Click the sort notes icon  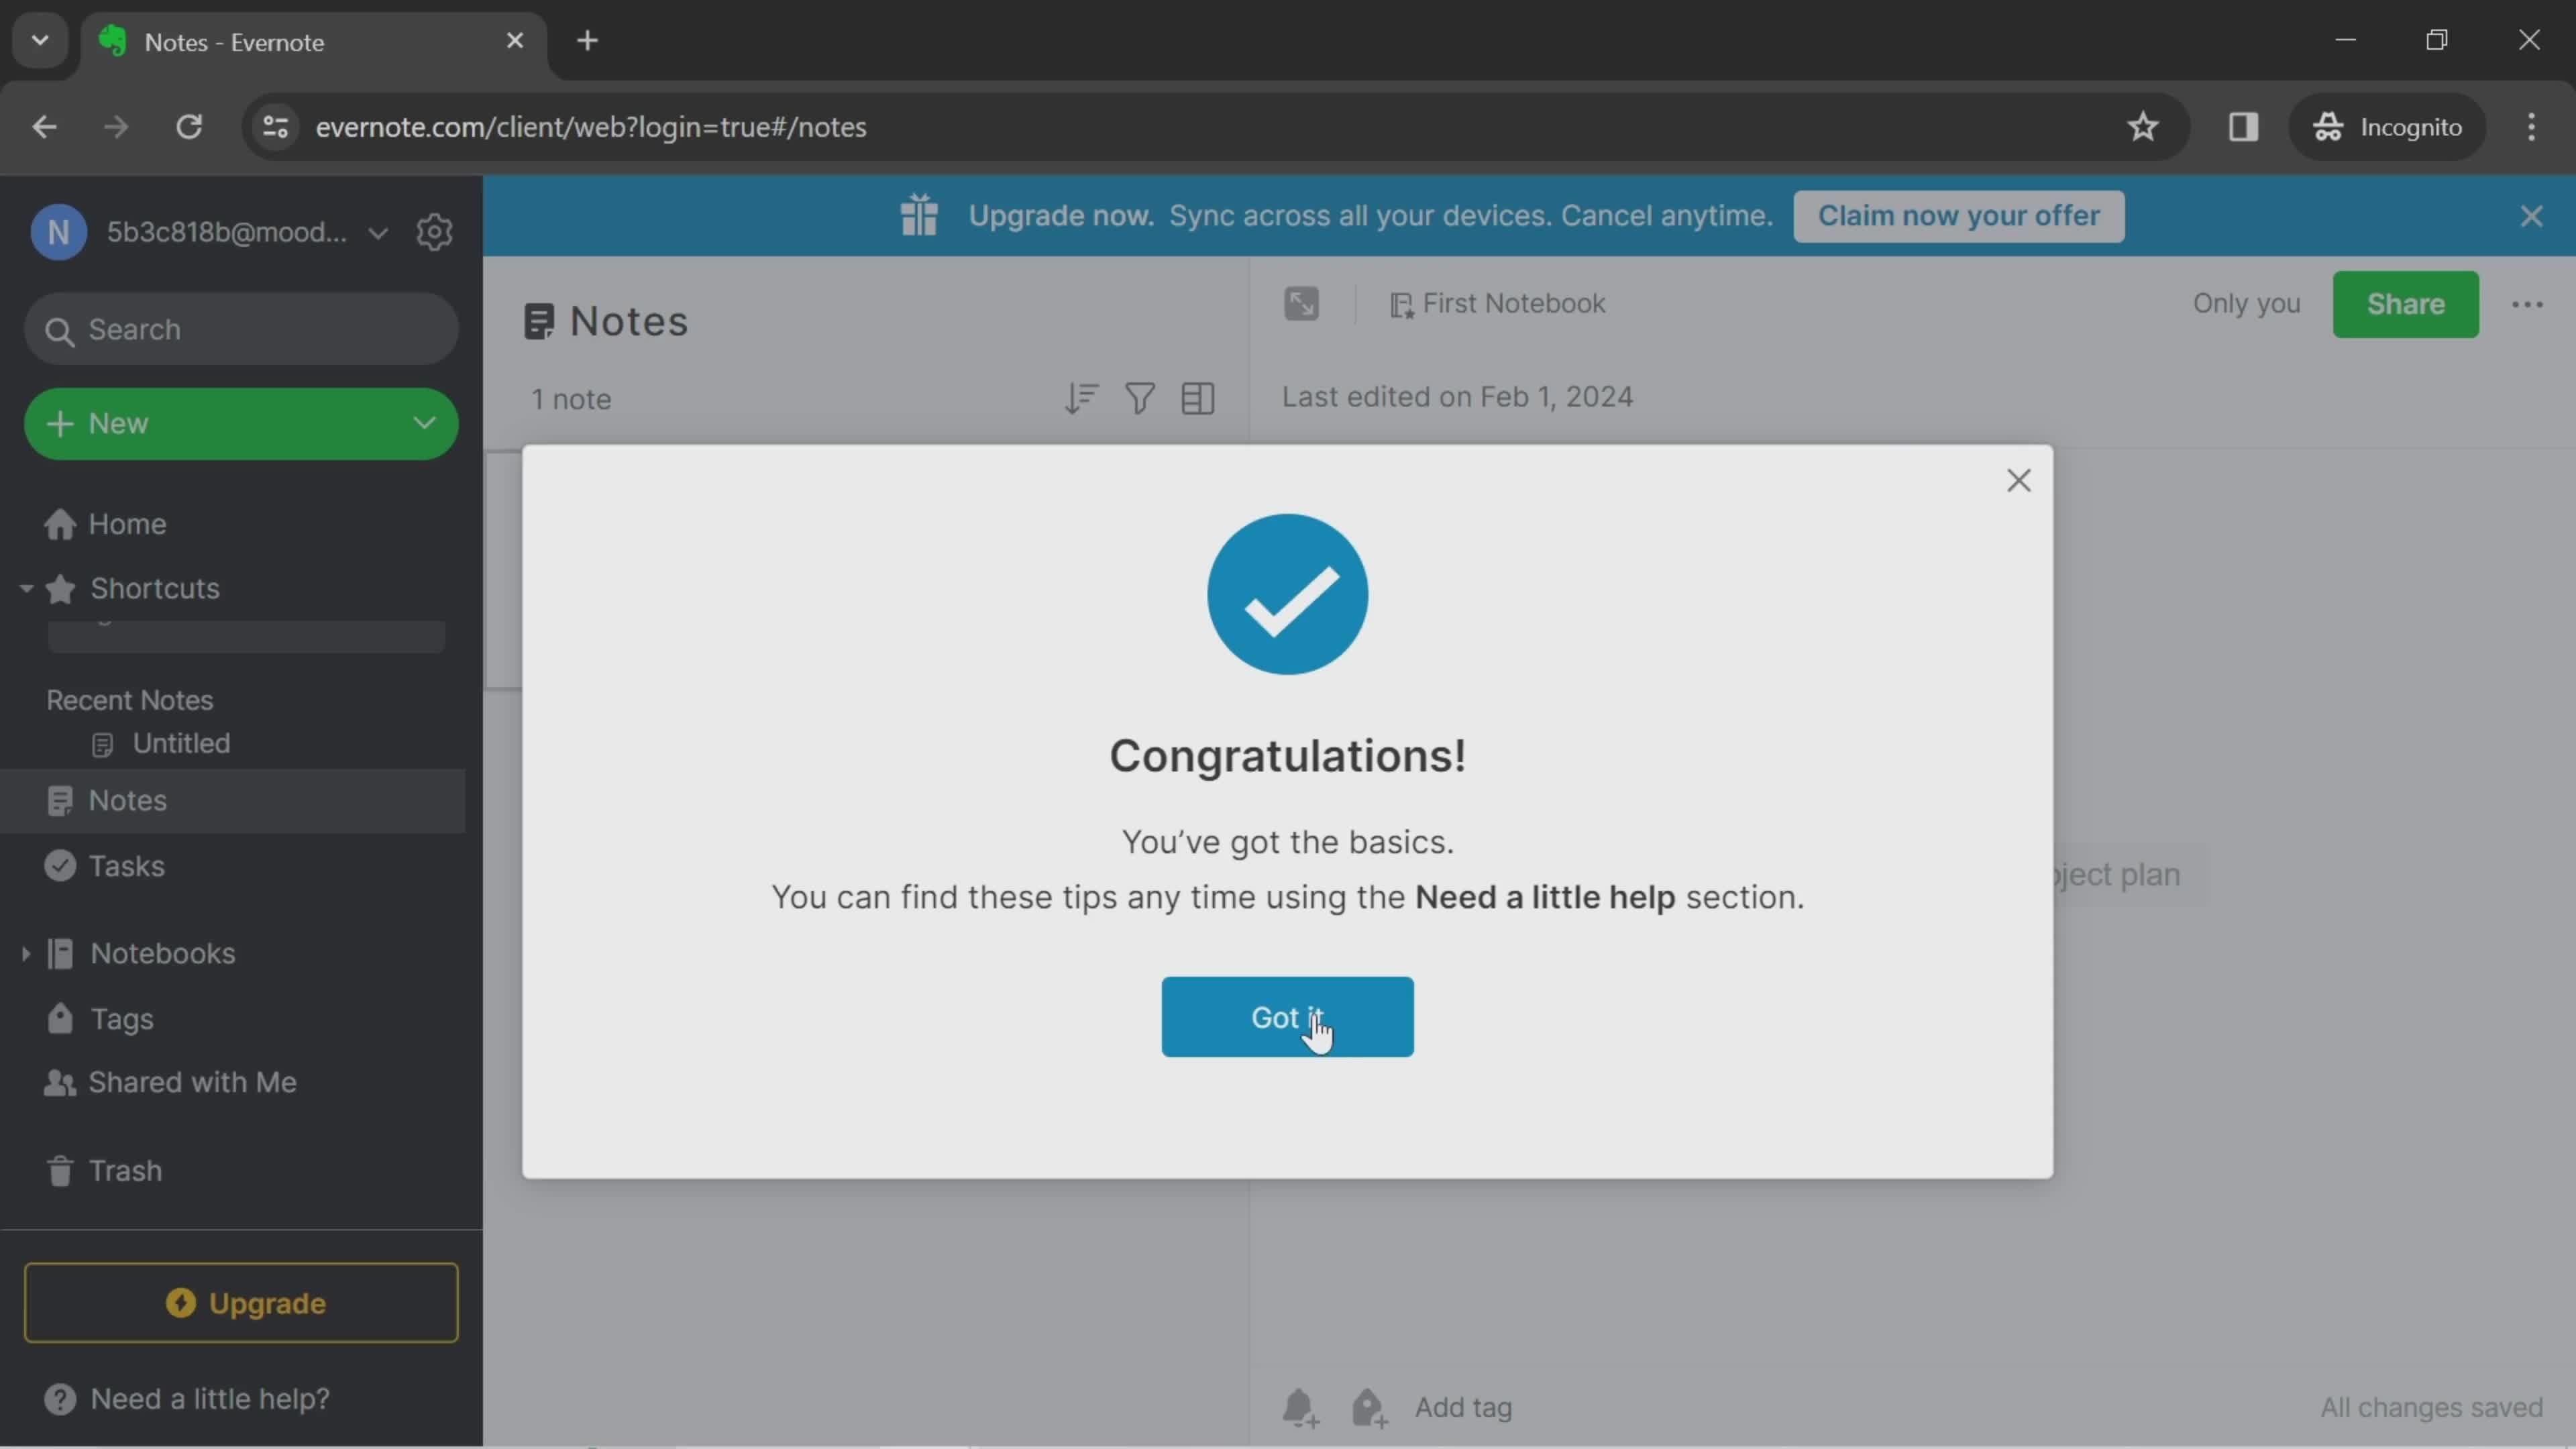tap(1081, 398)
